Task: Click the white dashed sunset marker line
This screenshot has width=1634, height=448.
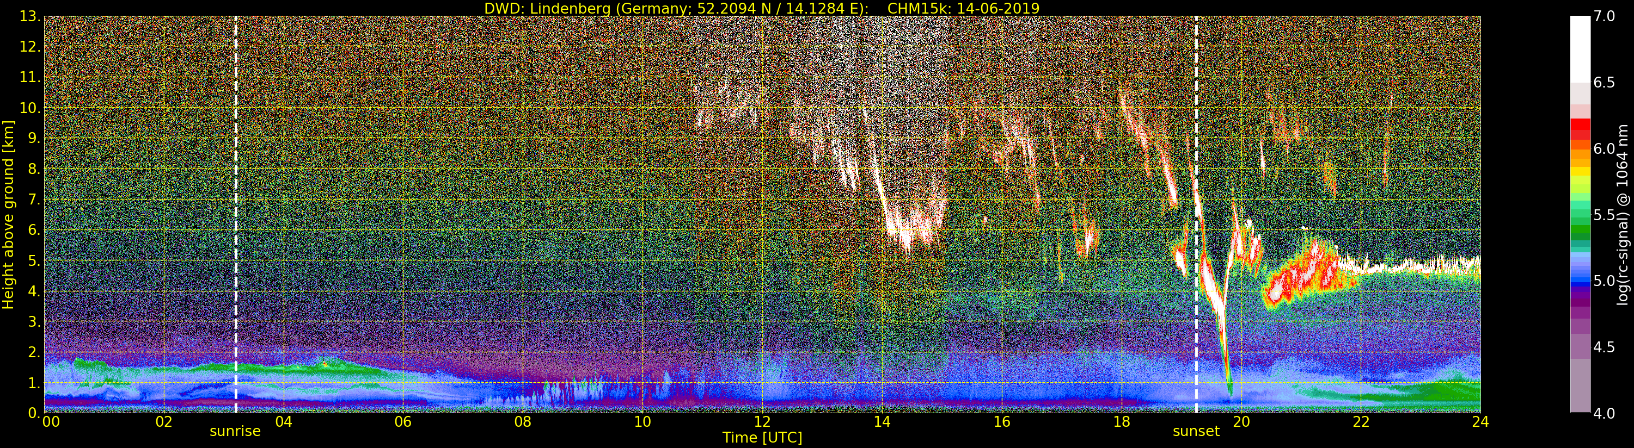Action: click(x=1196, y=214)
